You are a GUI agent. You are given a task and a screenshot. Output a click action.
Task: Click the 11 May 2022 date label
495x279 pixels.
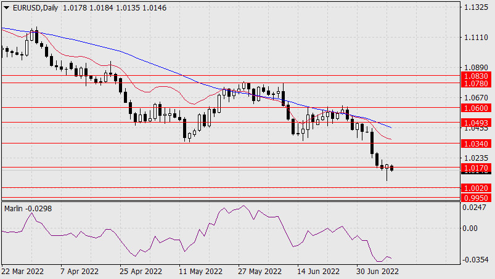pos(200,272)
